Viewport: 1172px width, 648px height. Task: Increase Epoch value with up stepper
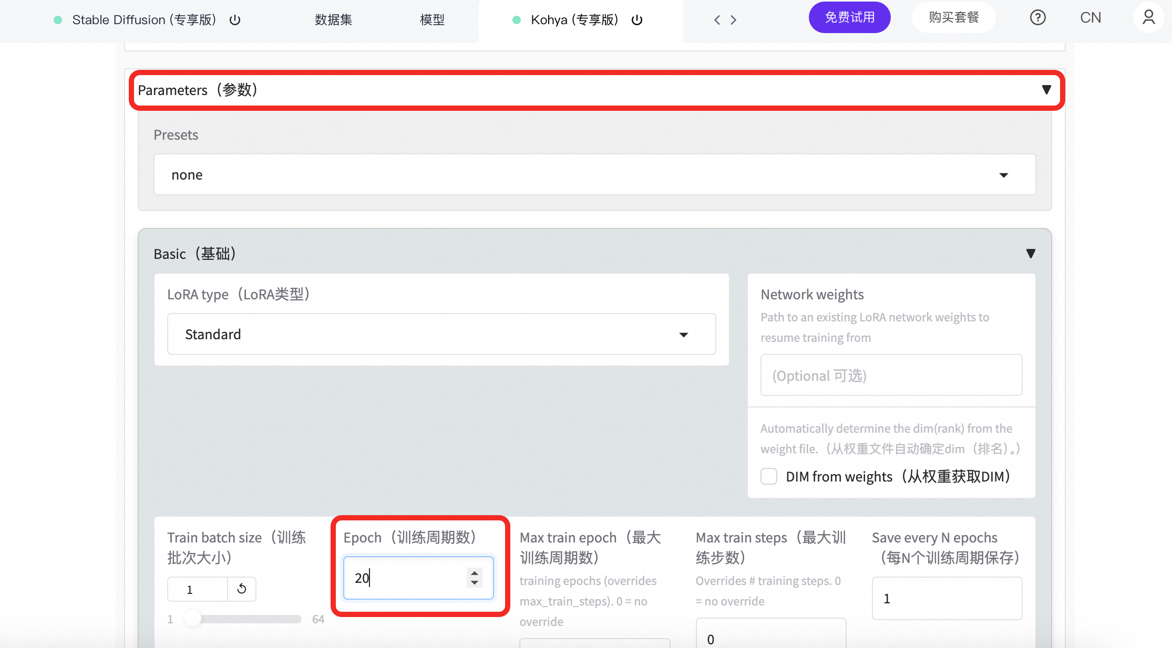click(x=475, y=573)
